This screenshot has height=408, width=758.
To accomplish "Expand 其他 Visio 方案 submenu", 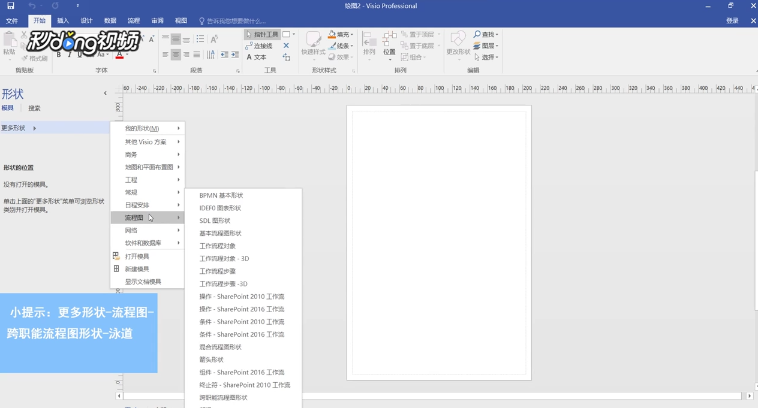I will point(148,141).
